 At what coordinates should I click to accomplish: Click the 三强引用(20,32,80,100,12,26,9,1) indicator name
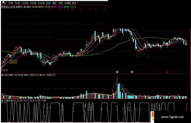click(x=20, y=101)
